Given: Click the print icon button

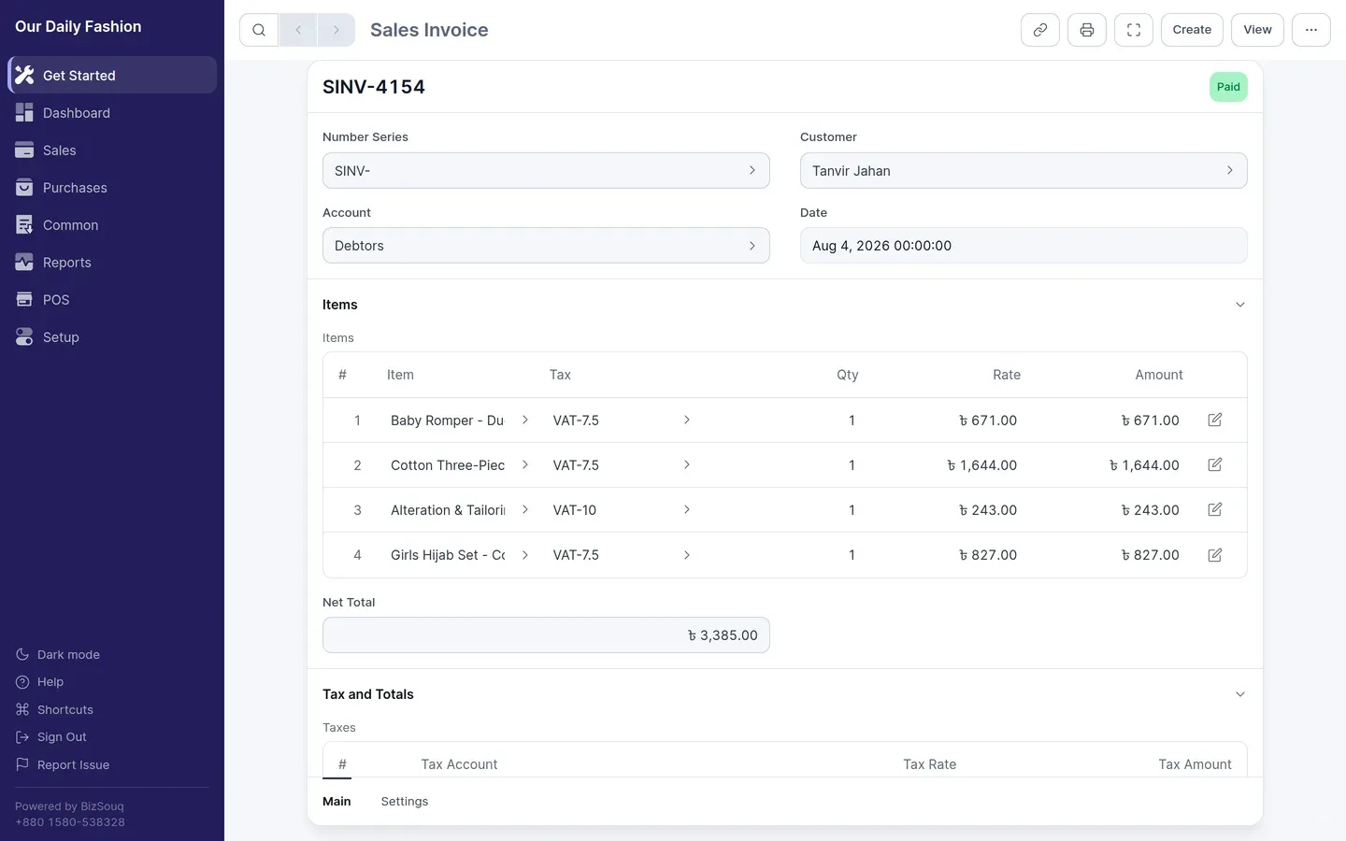Looking at the screenshot, I should tap(1087, 30).
